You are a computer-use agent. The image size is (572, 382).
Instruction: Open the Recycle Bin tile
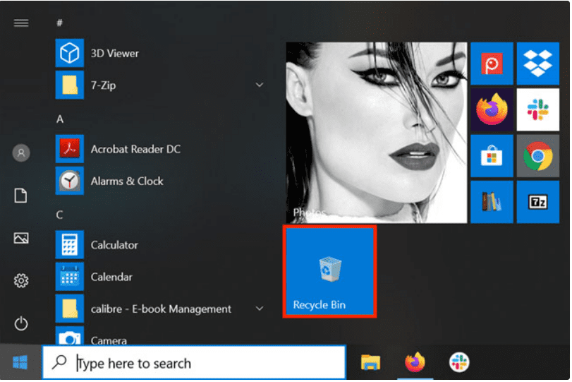click(329, 272)
